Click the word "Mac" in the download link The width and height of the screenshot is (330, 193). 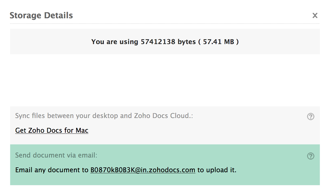82,130
